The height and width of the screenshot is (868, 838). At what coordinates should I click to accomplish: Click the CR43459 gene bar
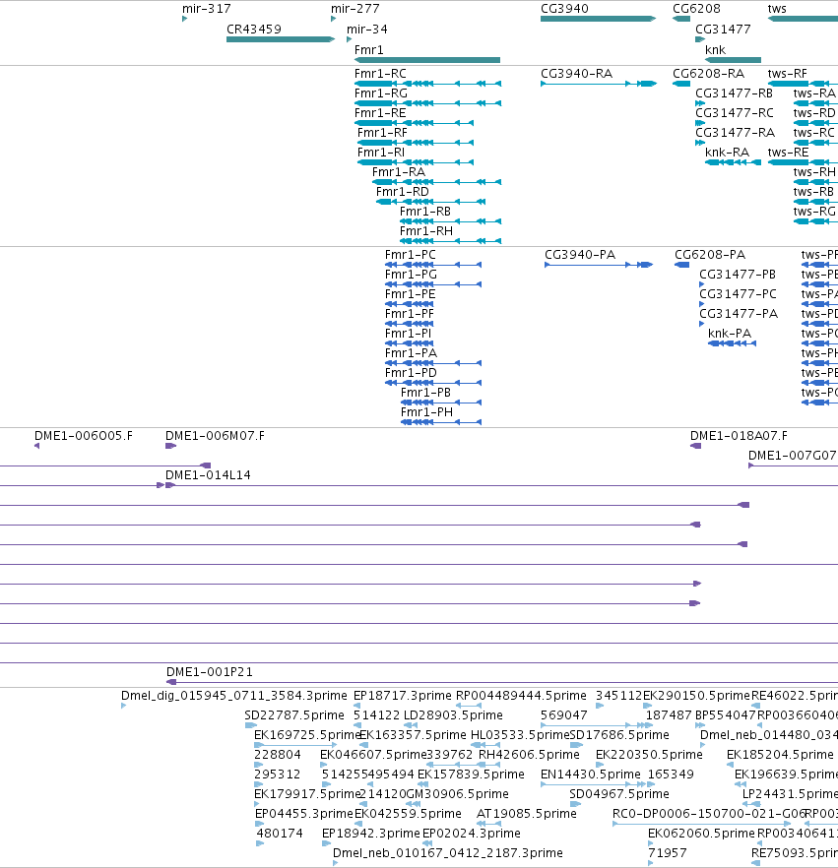click(x=281, y=39)
